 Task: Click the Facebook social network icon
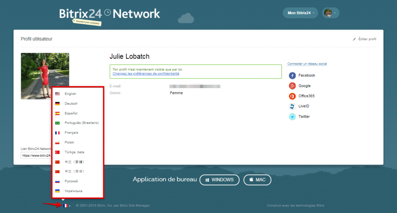[292, 75]
